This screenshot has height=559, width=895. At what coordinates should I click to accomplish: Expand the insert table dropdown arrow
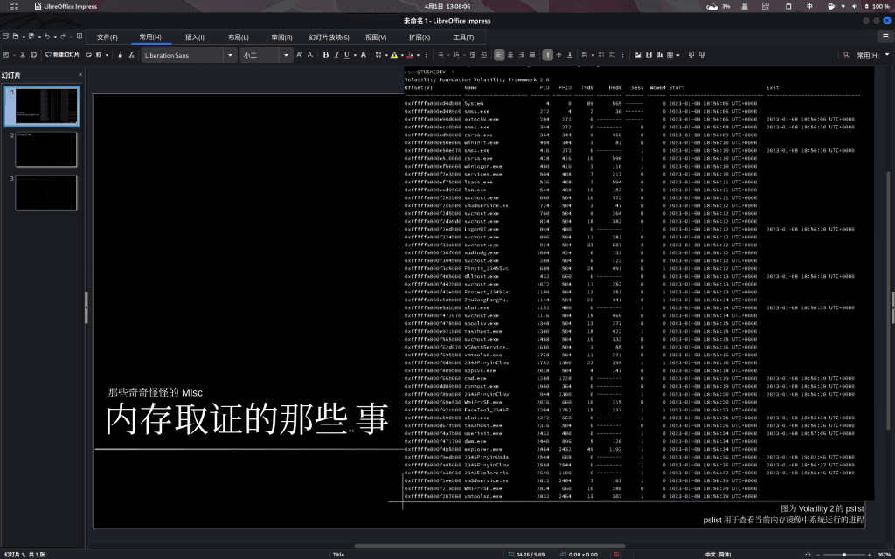click(677, 55)
